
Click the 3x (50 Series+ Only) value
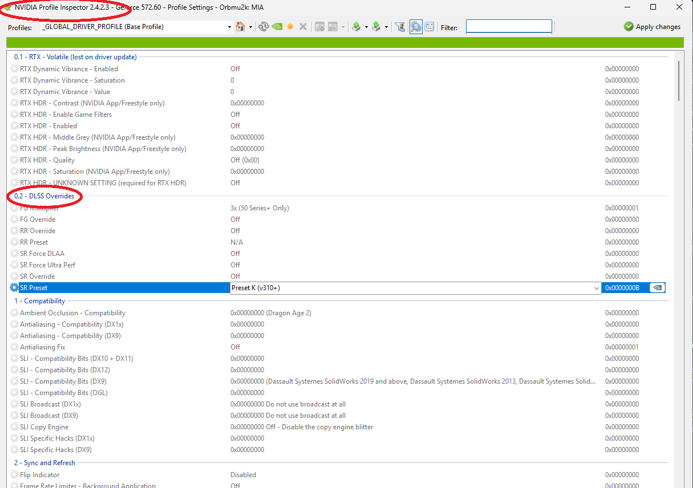coord(260,208)
